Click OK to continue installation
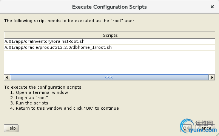The image size is (219, 136). [186, 128]
